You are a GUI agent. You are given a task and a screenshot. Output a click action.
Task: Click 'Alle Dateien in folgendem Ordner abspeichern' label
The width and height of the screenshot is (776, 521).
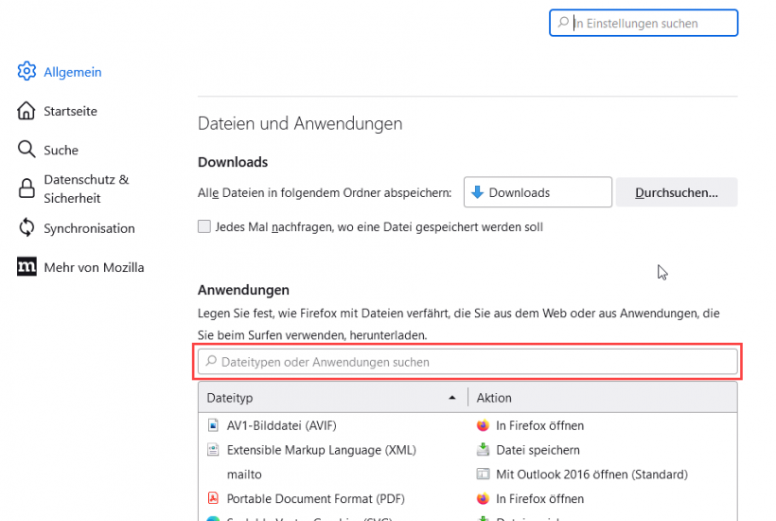click(325, 192)
